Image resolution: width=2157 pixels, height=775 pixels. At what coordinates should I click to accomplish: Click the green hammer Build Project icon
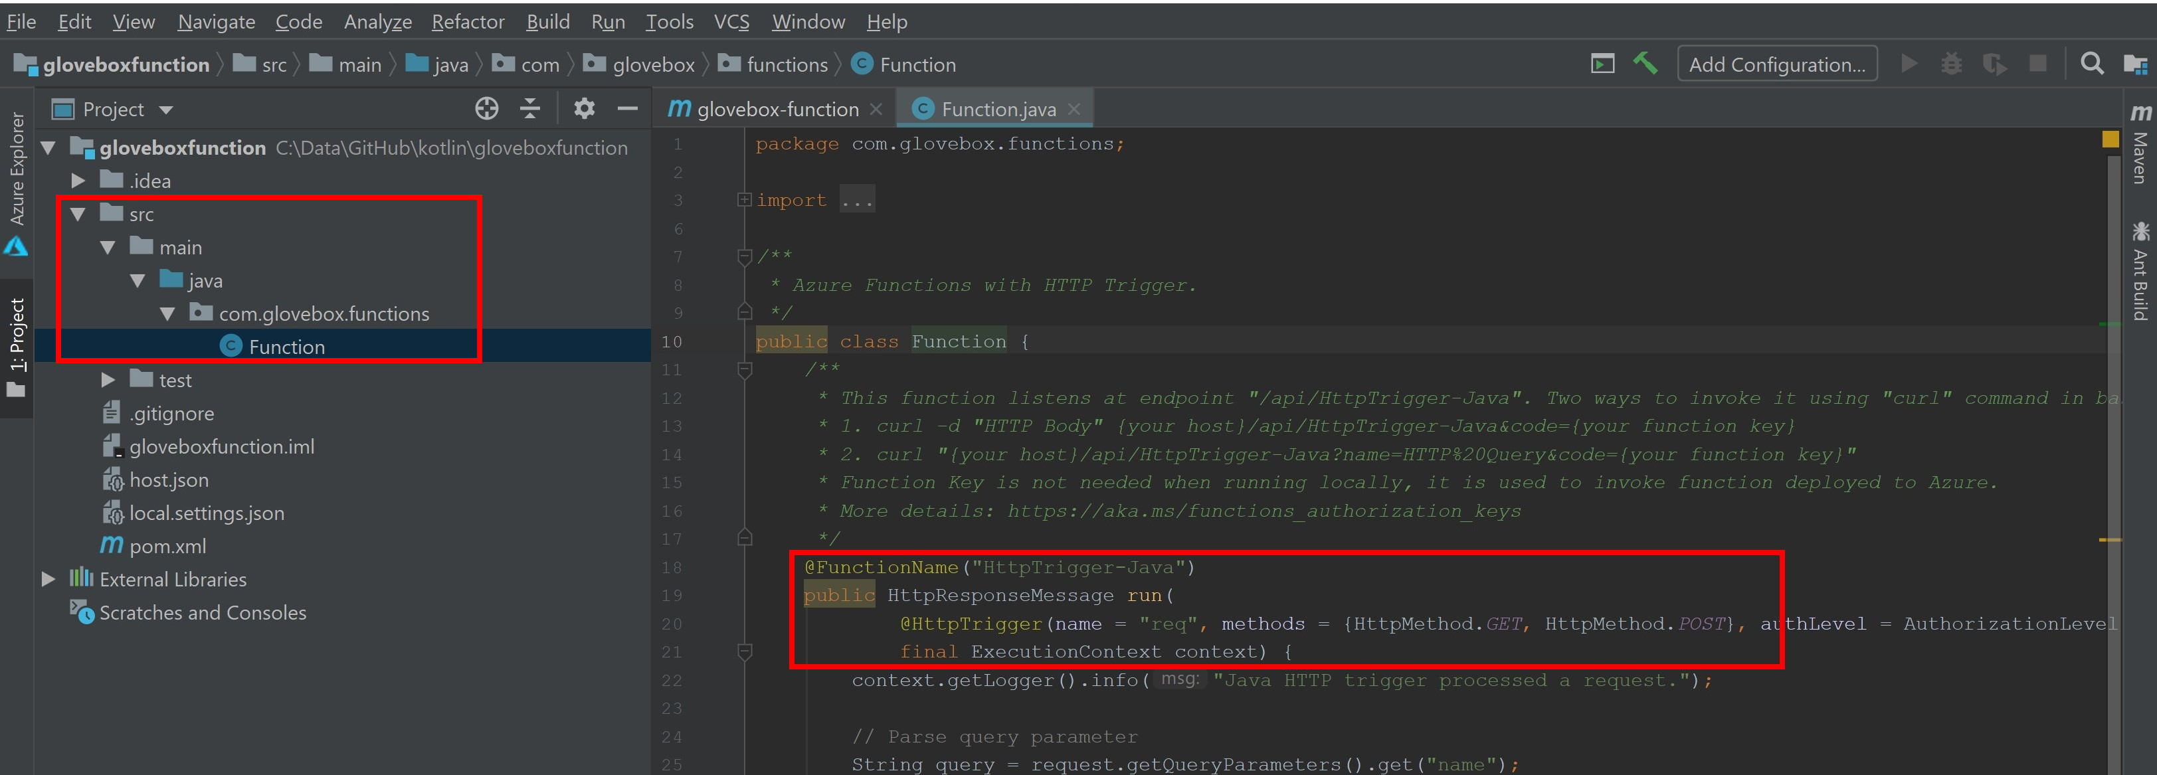click(1645, 64)
